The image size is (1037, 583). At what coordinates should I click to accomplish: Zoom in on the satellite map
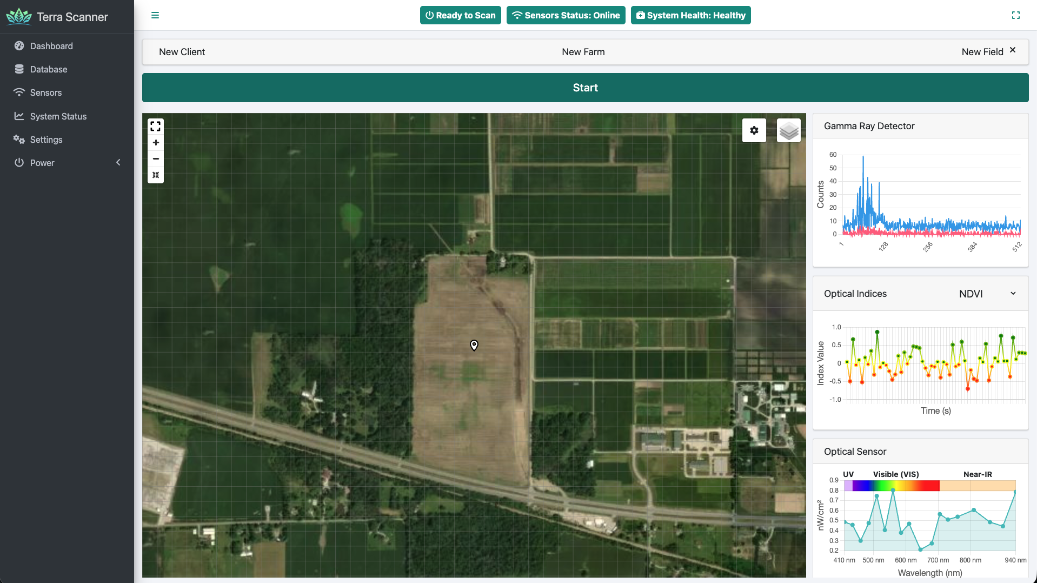[x=155, y=142]
